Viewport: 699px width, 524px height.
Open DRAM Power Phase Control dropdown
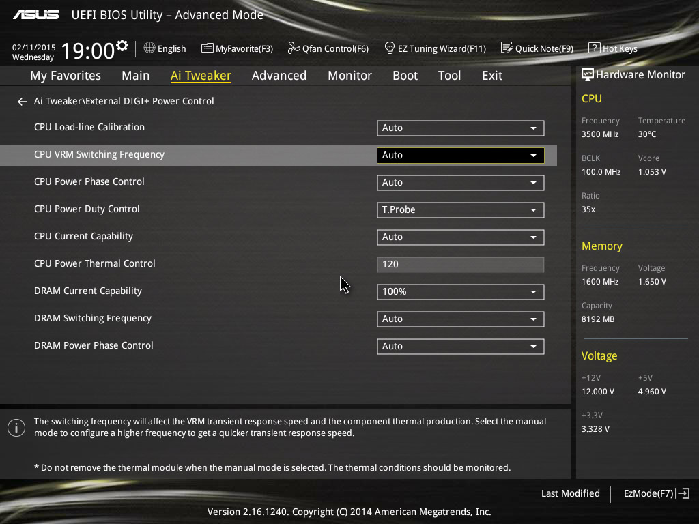point(461,346)
